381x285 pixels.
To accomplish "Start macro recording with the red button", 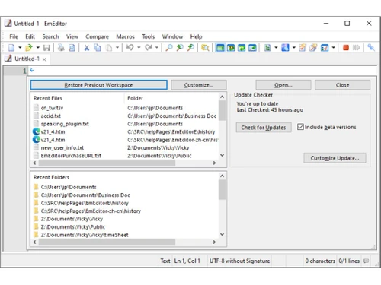I will (346, 48).
